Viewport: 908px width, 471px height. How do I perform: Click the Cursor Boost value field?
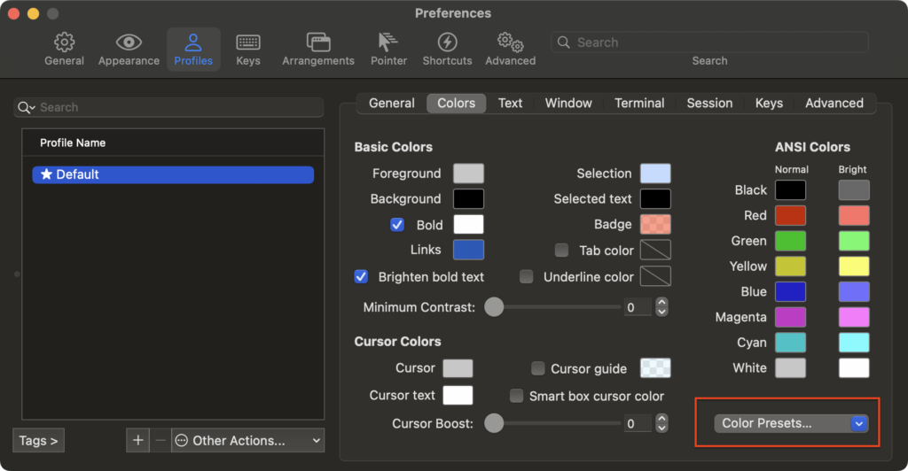638,423
